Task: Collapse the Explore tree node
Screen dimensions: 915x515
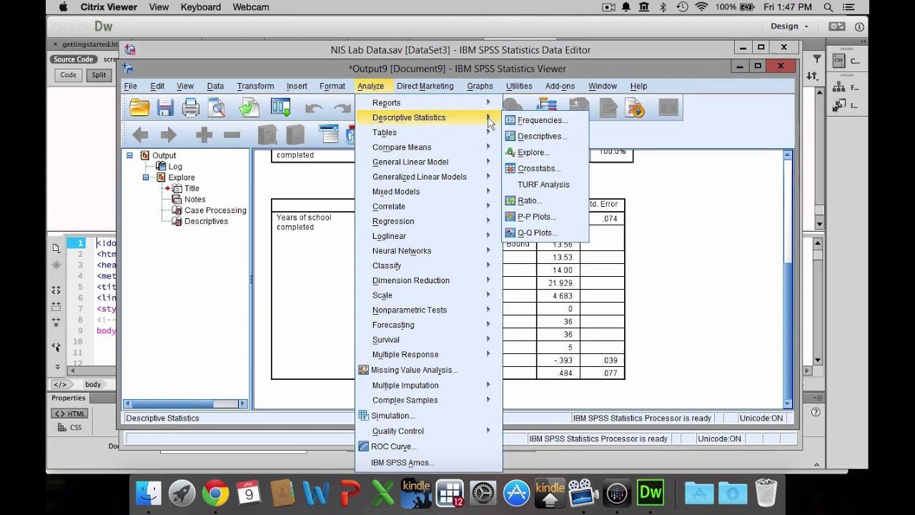Action: point(146,177)
